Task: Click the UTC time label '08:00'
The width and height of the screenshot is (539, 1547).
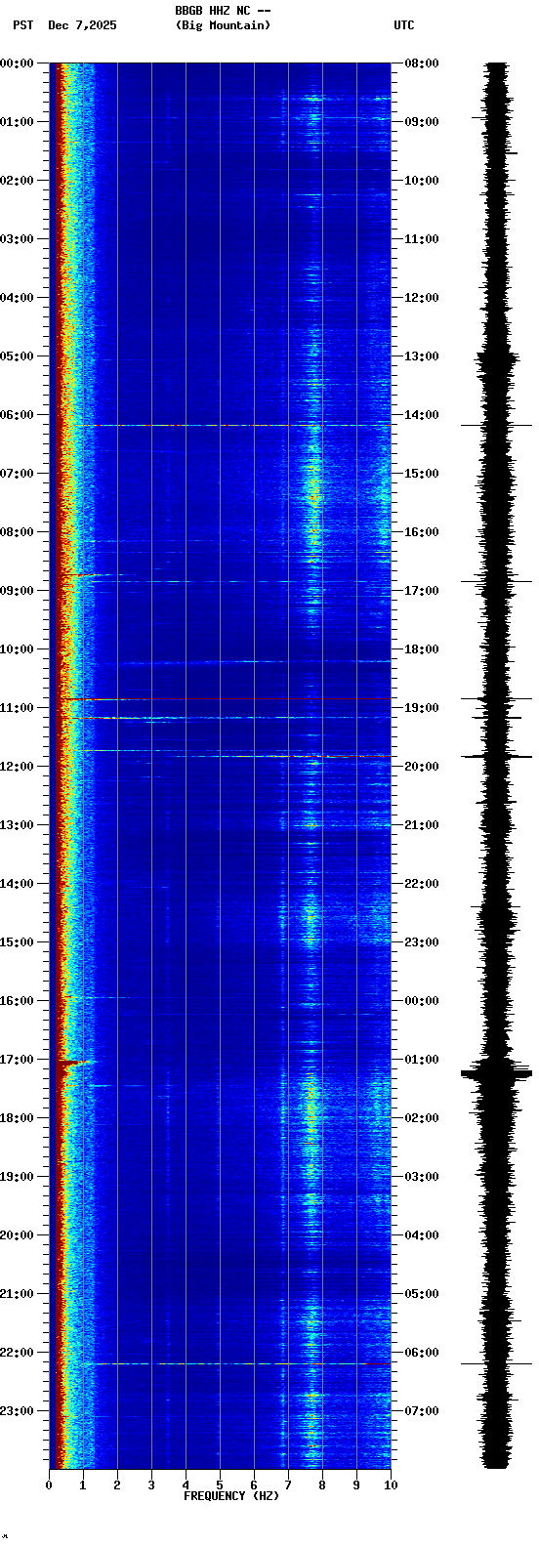Action: click(422, 63)
